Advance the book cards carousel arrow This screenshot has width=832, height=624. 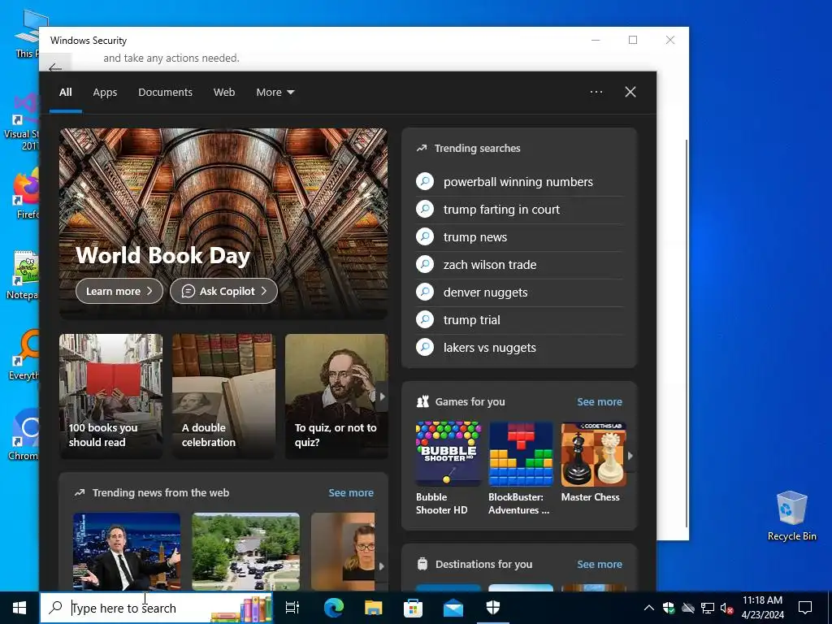(382, 396)
